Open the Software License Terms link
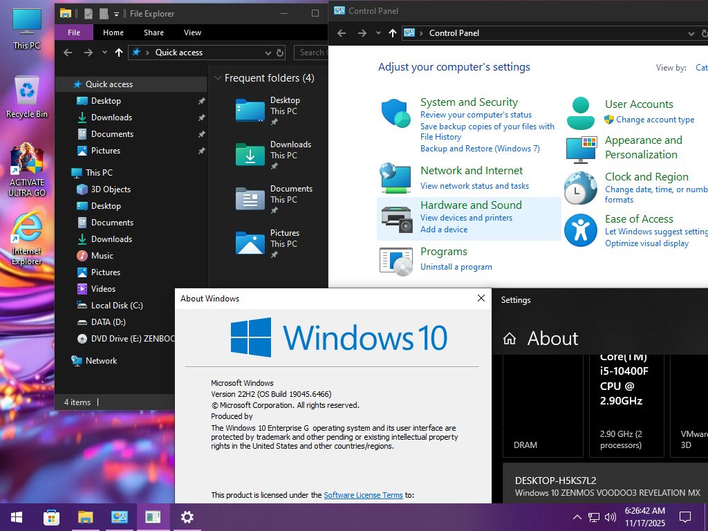708x531 pixels. click(363, 495)
